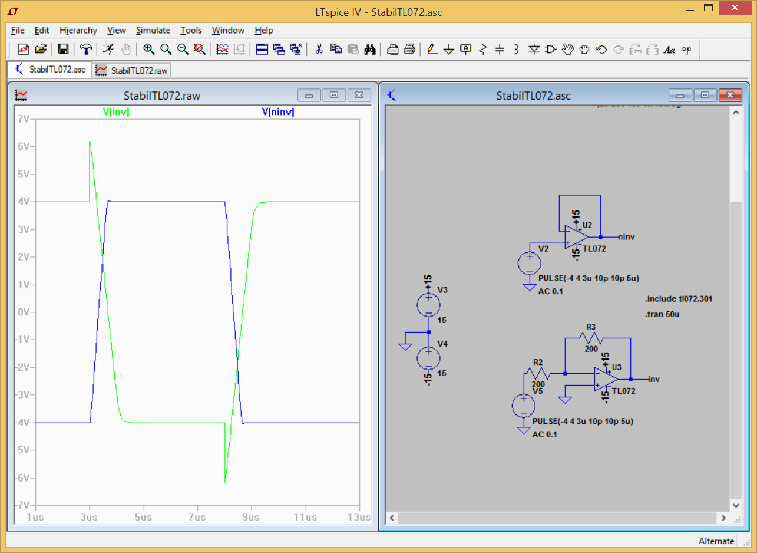Click the 13us x-axis label
The height and width of the screenshot is (553, 757).
pos(359,517)
